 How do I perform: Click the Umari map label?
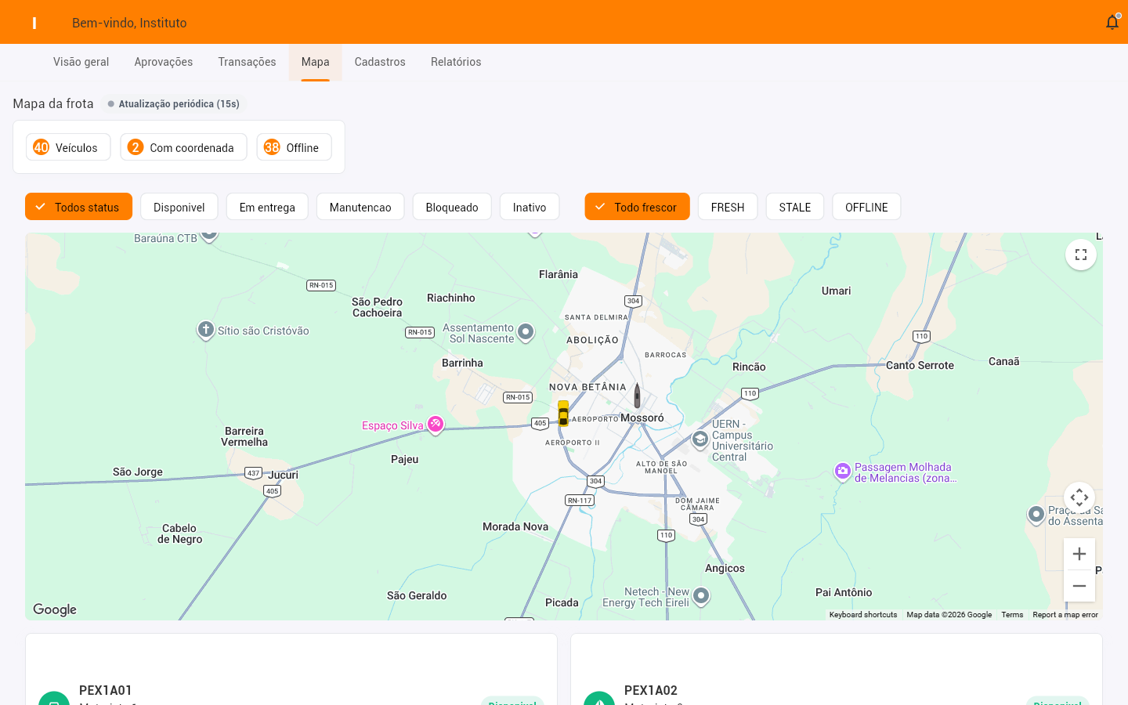pos(836,291)
